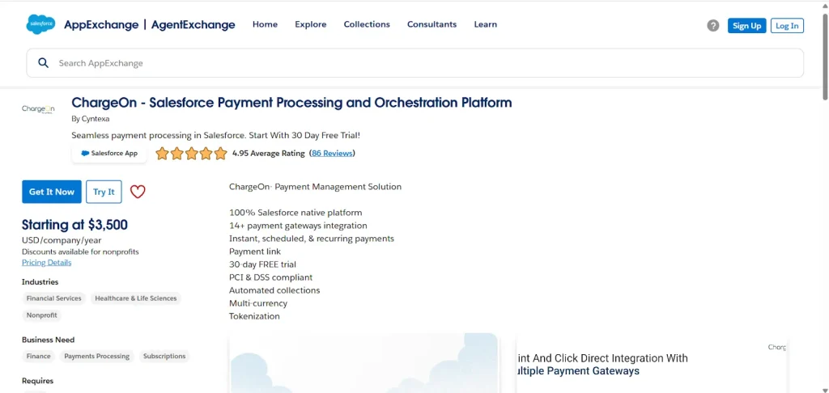Click the ChargeOn app logo

[38, 109]
